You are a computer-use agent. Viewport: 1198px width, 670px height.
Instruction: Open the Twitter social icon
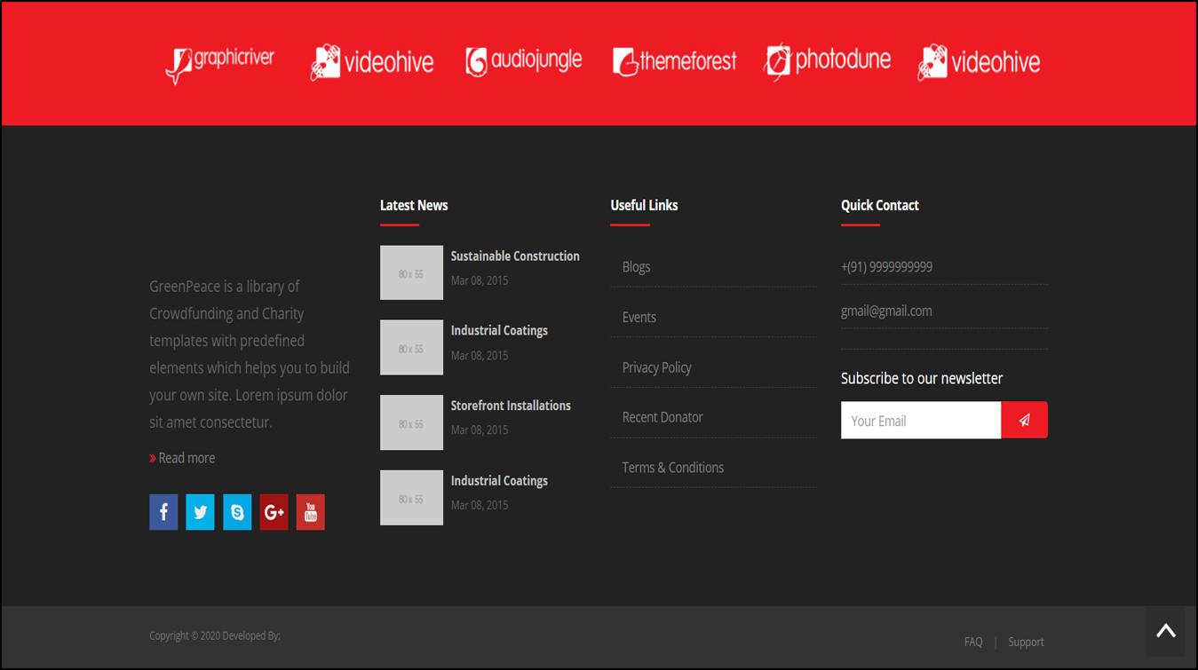[200, 512]
